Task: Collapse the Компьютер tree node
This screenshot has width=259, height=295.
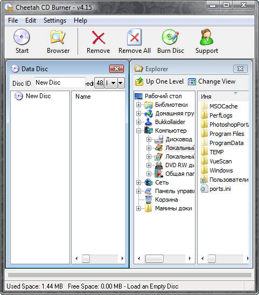Action: (x=138, y=131)
